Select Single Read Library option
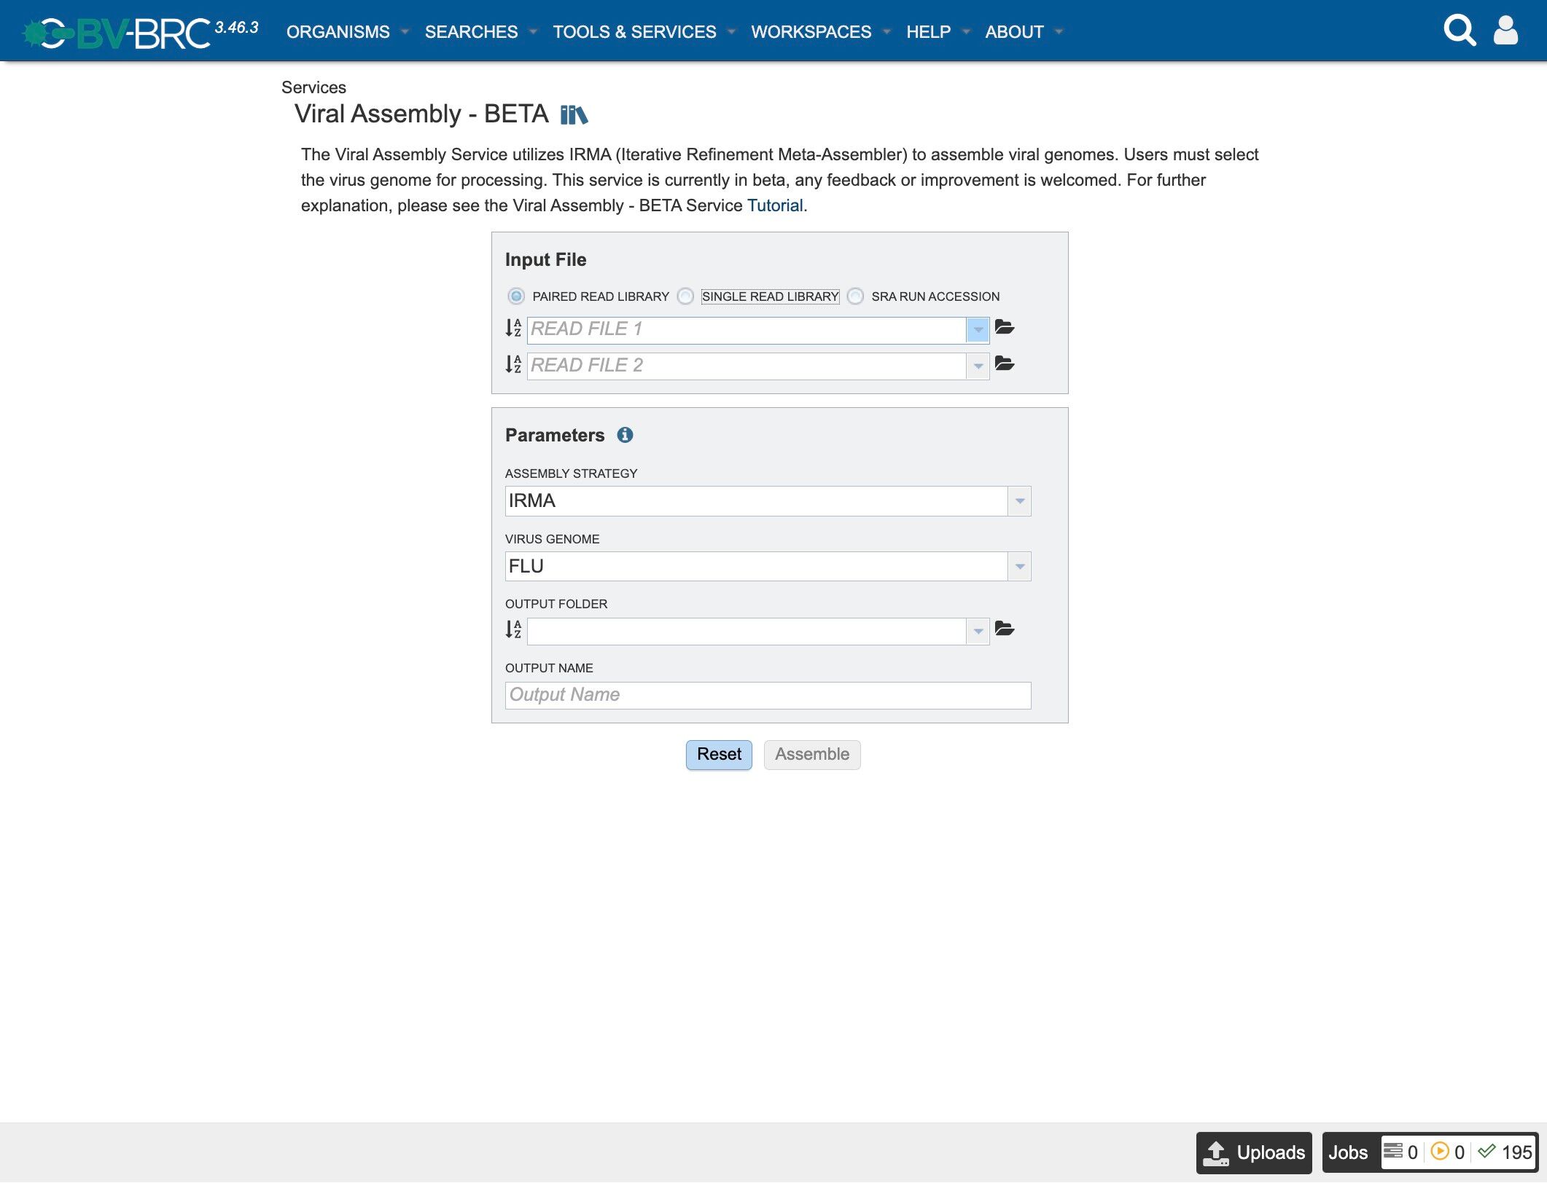 point(685,296)
